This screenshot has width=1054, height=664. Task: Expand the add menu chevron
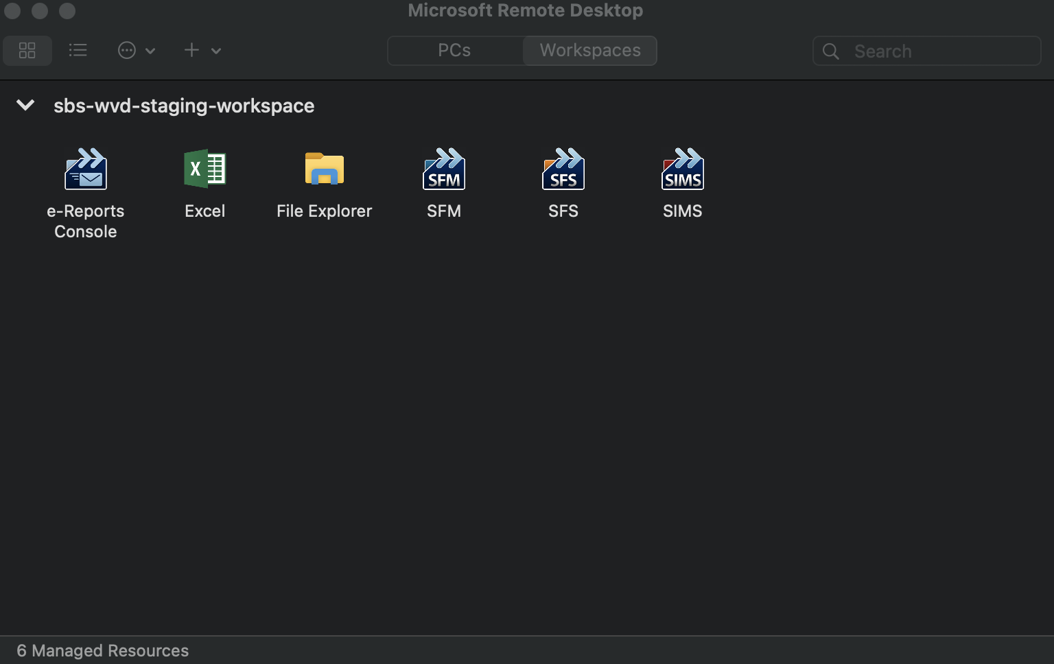(216, 51)
